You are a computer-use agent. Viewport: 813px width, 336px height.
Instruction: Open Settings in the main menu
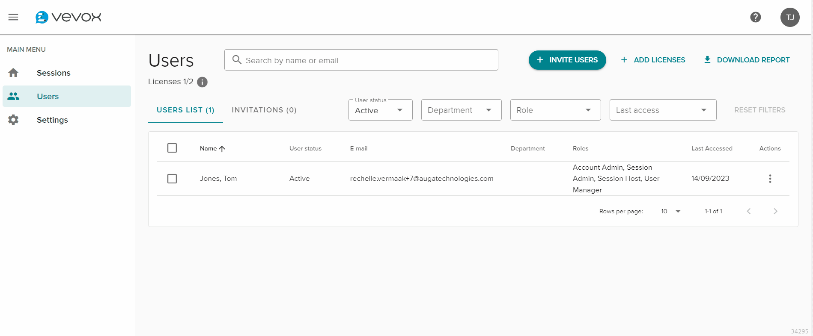(67, 120)
